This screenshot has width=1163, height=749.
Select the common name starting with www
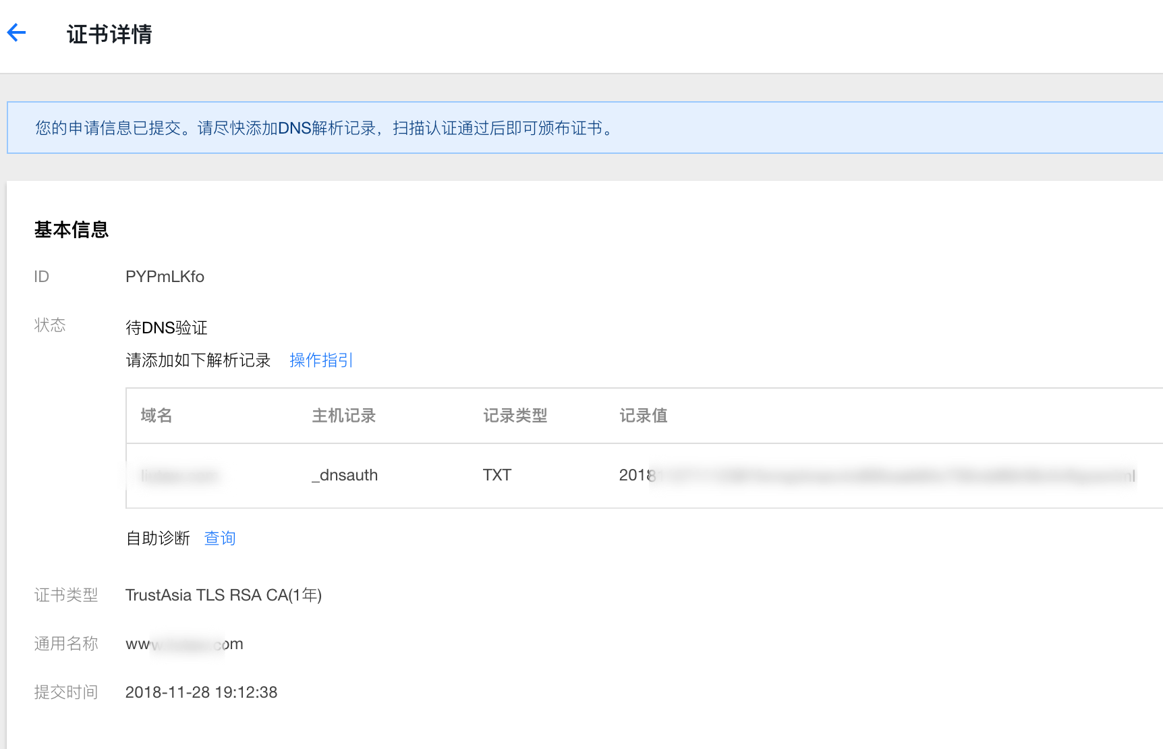[183, 643]
